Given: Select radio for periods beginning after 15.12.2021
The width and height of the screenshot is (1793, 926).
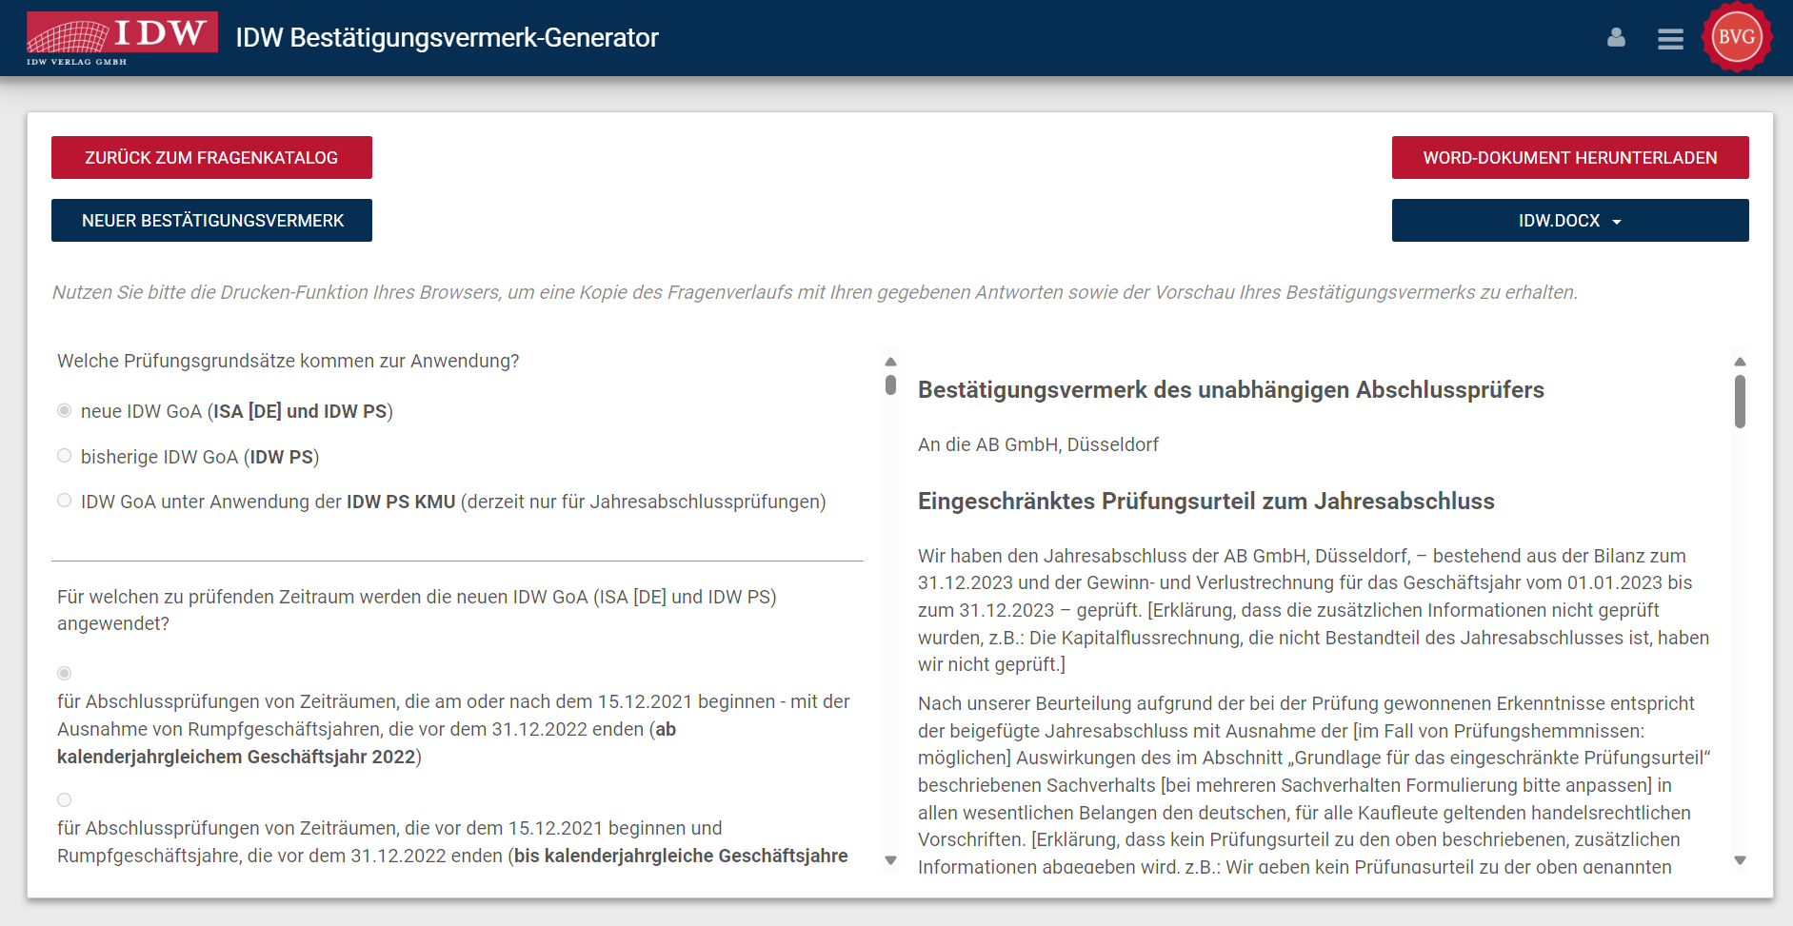Looking at the screenshot, I should [64, 673].
